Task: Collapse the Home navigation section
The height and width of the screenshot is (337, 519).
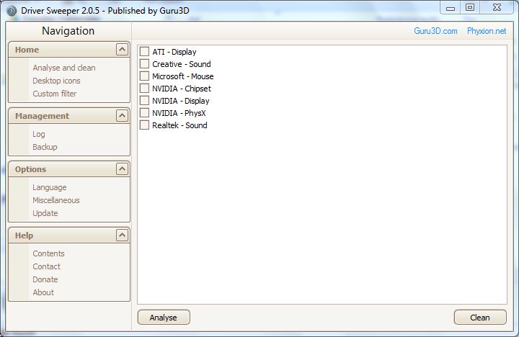Action: 122,50
